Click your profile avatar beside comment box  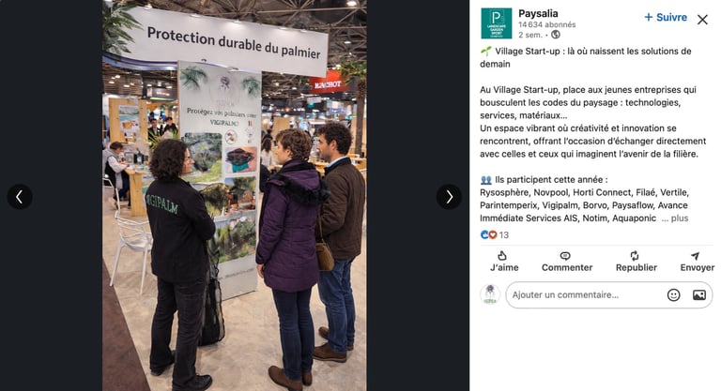[490, 294]
